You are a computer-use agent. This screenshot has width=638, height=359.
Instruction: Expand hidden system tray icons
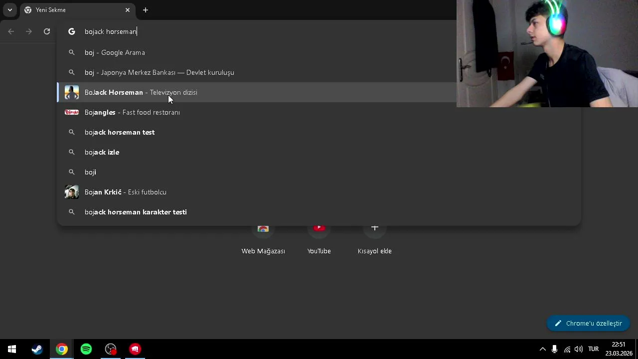[543, 349]
